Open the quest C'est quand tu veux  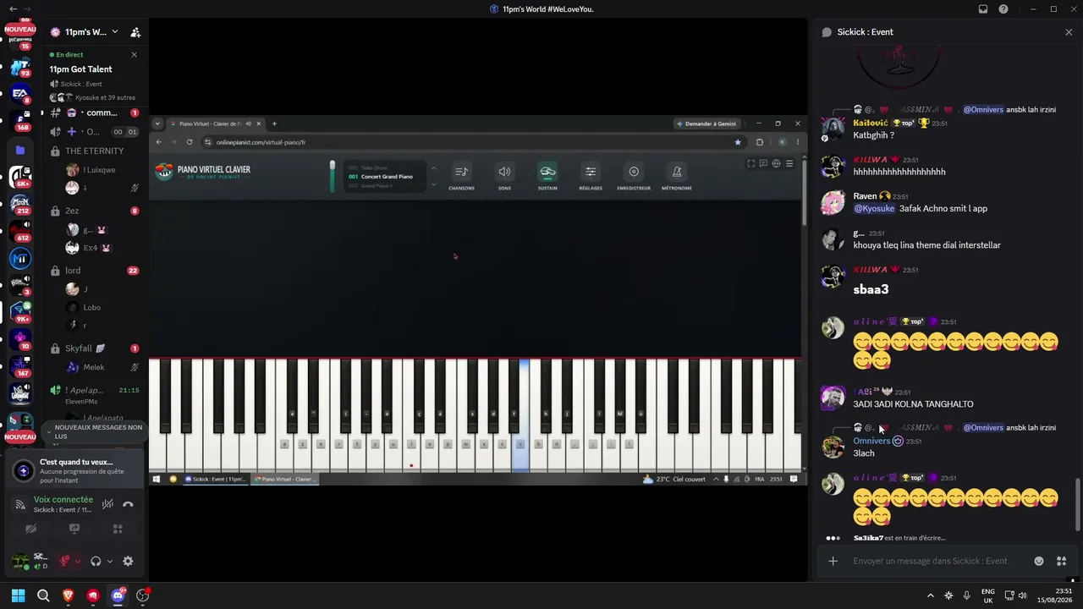point(74,471)
